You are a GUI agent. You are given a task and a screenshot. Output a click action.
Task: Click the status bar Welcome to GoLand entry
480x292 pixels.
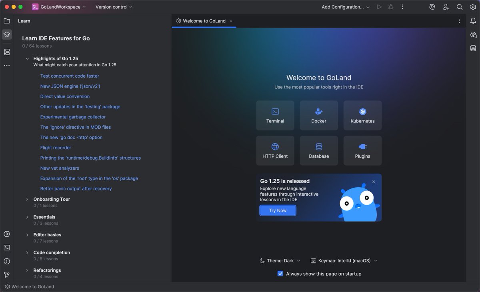pos(29,286)
